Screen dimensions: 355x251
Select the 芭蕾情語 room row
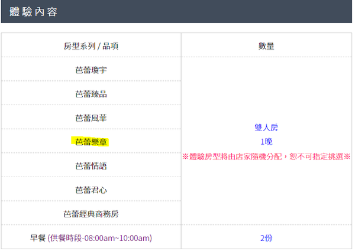click(x=91, y=166)
